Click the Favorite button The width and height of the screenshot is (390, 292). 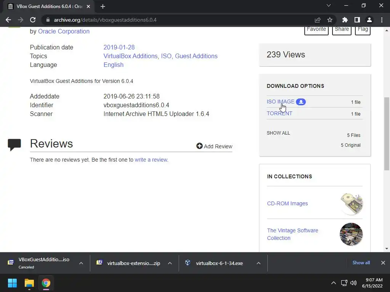(316, 30)
